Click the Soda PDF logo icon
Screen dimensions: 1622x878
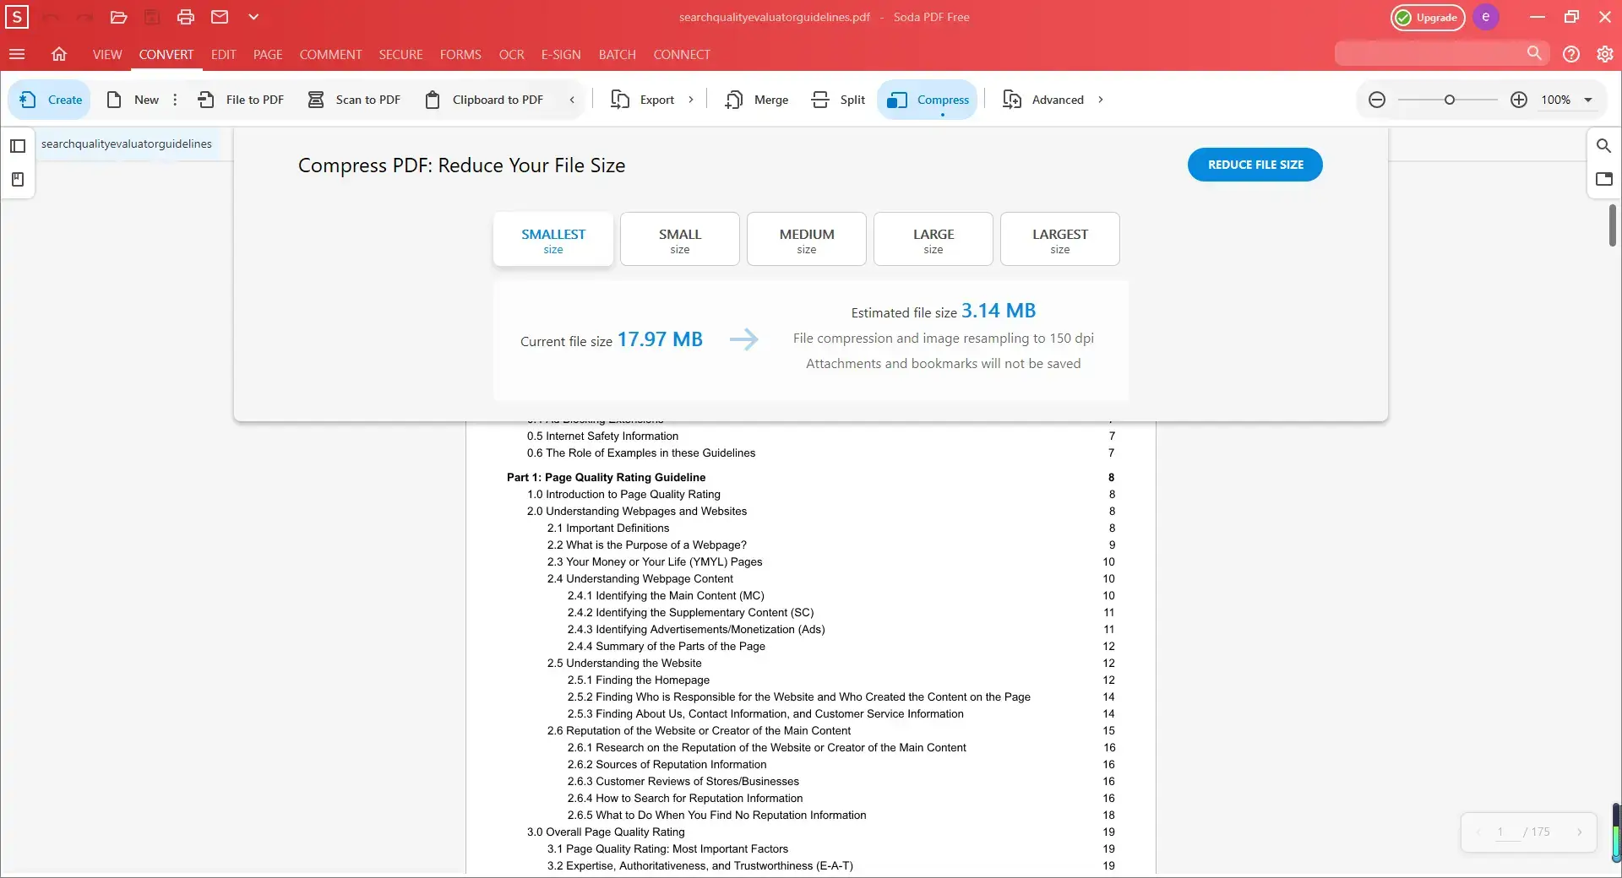click(x=17, y=17)
